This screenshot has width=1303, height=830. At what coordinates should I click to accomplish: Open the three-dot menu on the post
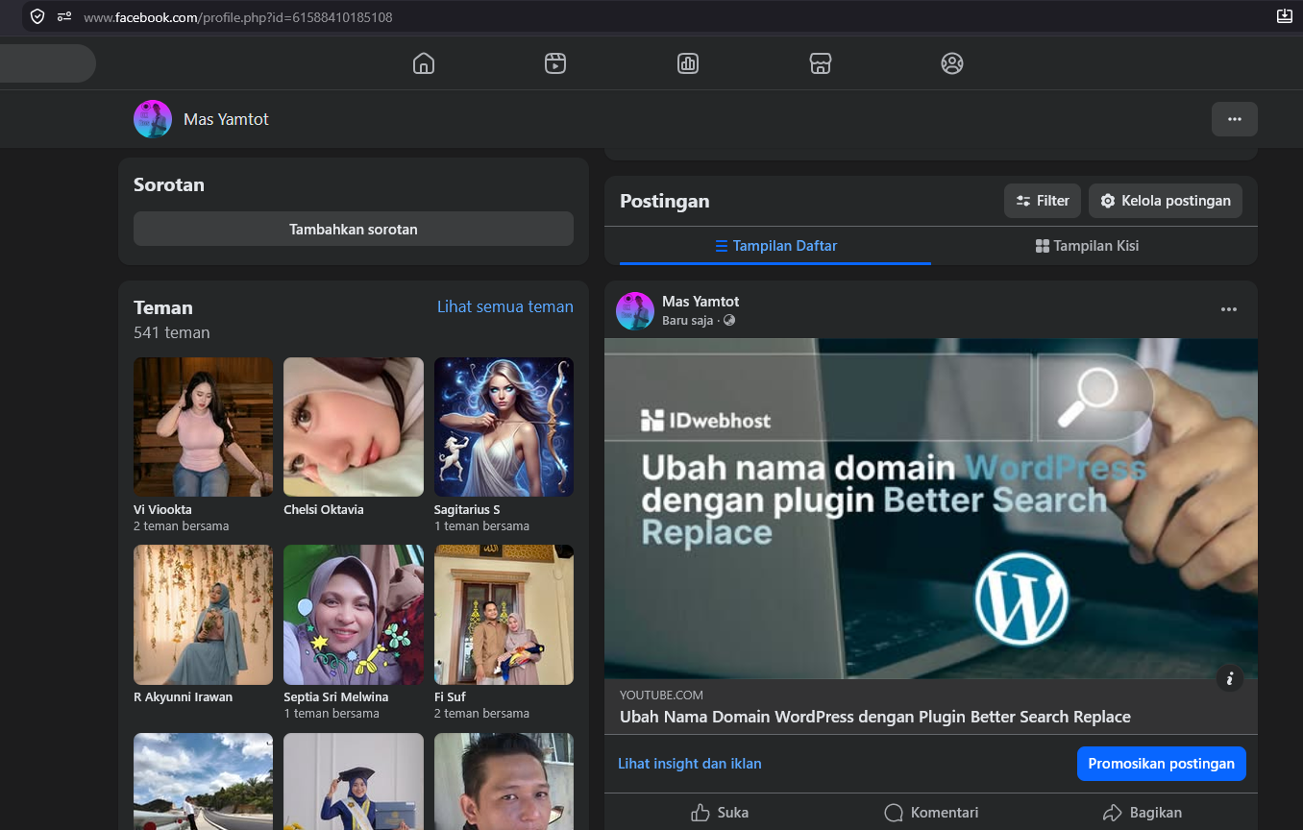[1229, 309]
